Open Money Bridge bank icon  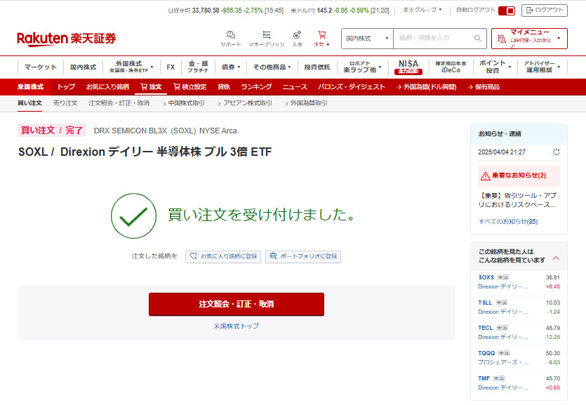click(x=266, y=35)
